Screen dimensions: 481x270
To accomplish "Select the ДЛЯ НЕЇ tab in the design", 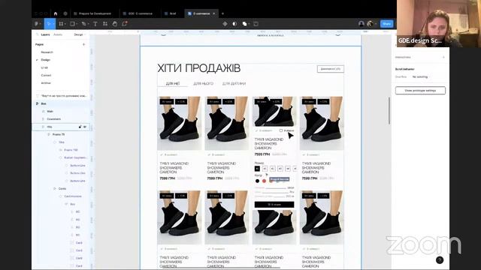I will [x=172, y=83].
